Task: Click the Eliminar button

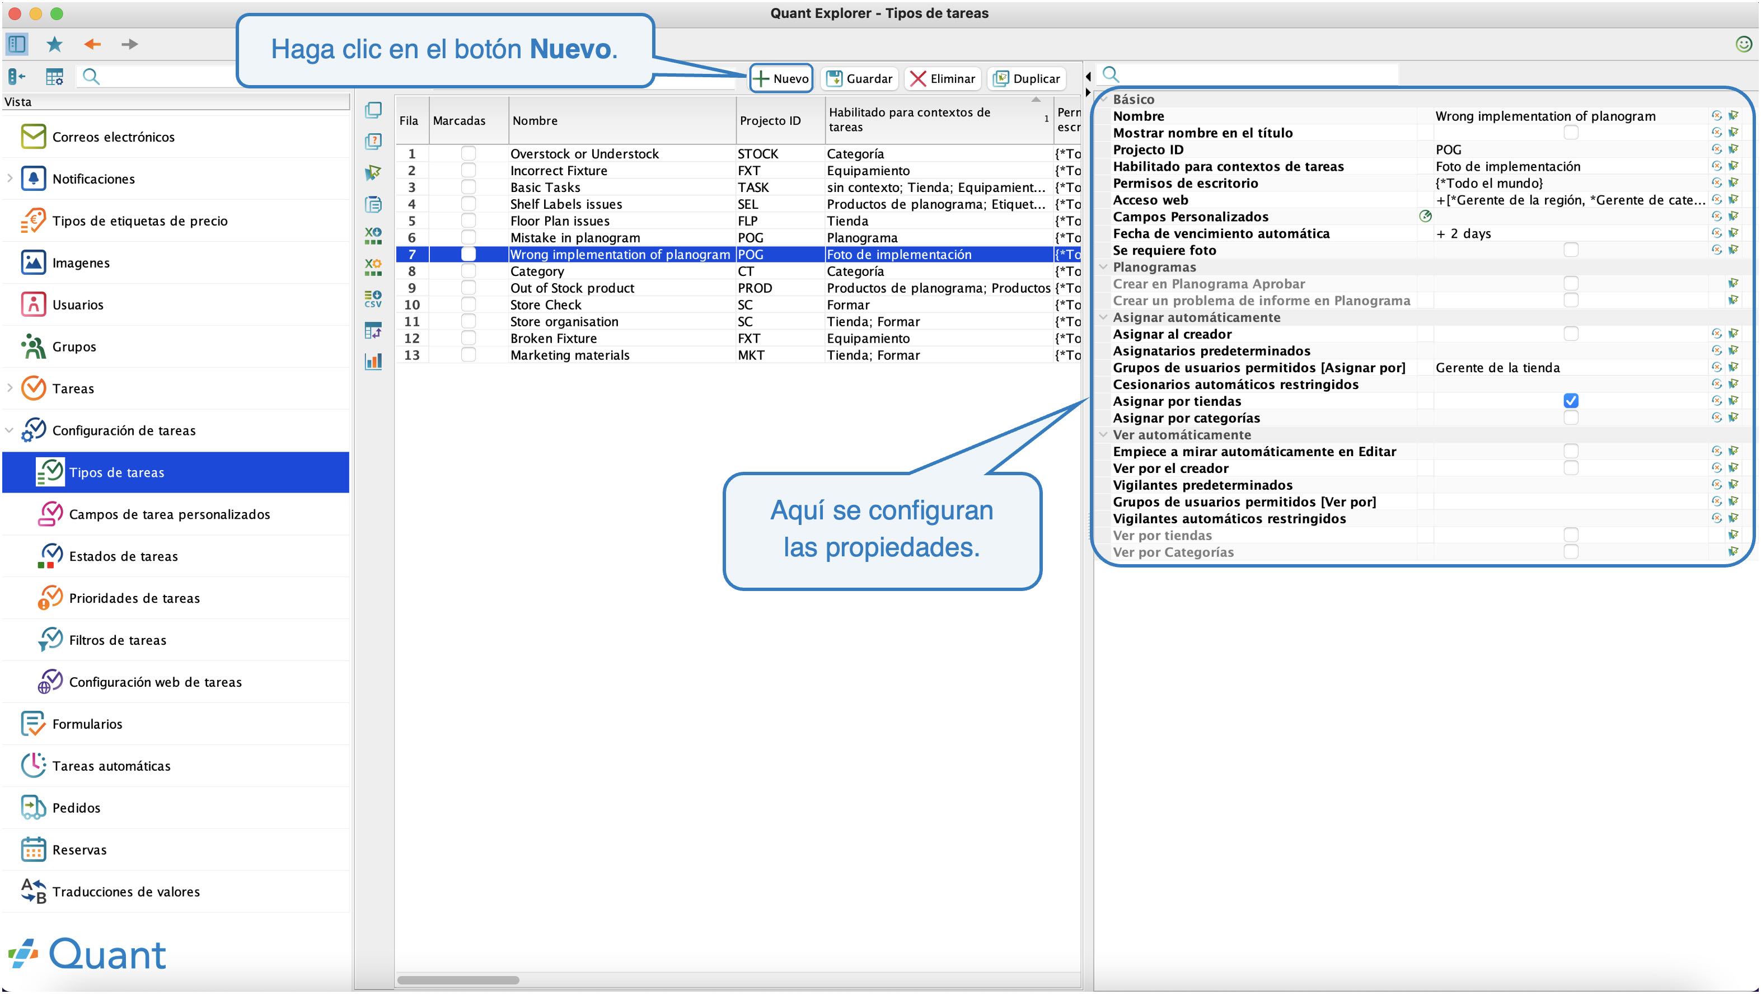Action: pyautogui.click(x=943, y=78)
